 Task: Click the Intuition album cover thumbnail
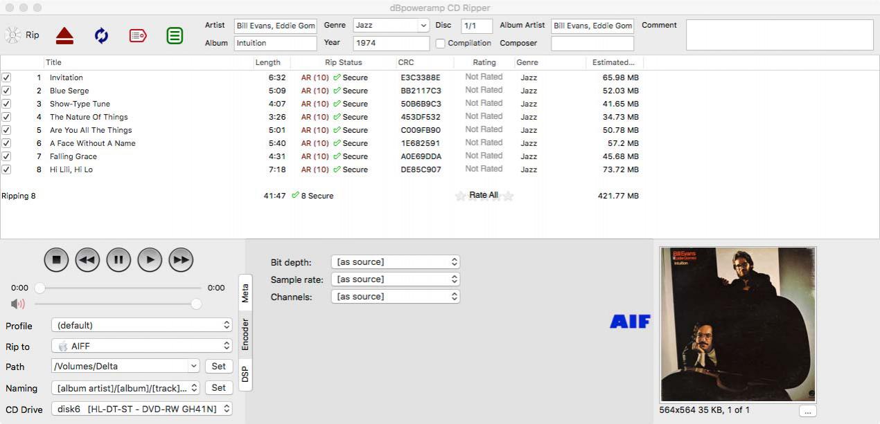(737, 324)
